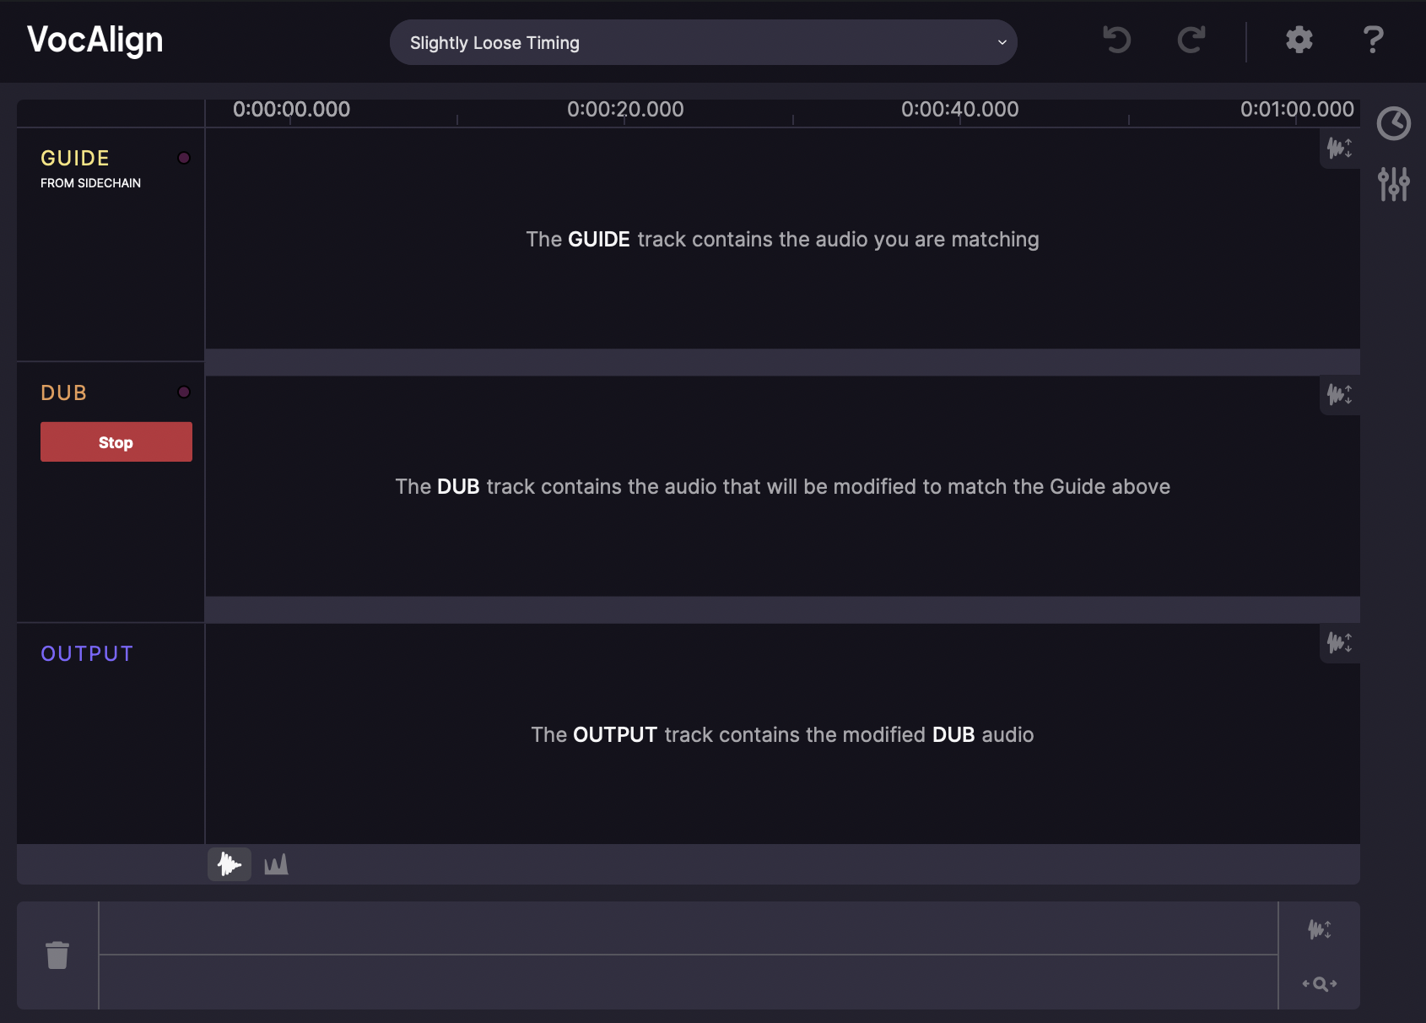Expand GUIDE track waveform height scaling
1426x1023 pixels.
click(x=1339, y=149)
